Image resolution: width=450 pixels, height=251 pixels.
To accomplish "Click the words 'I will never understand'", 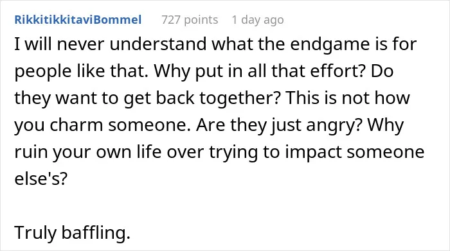I will [x=111, y=44].
